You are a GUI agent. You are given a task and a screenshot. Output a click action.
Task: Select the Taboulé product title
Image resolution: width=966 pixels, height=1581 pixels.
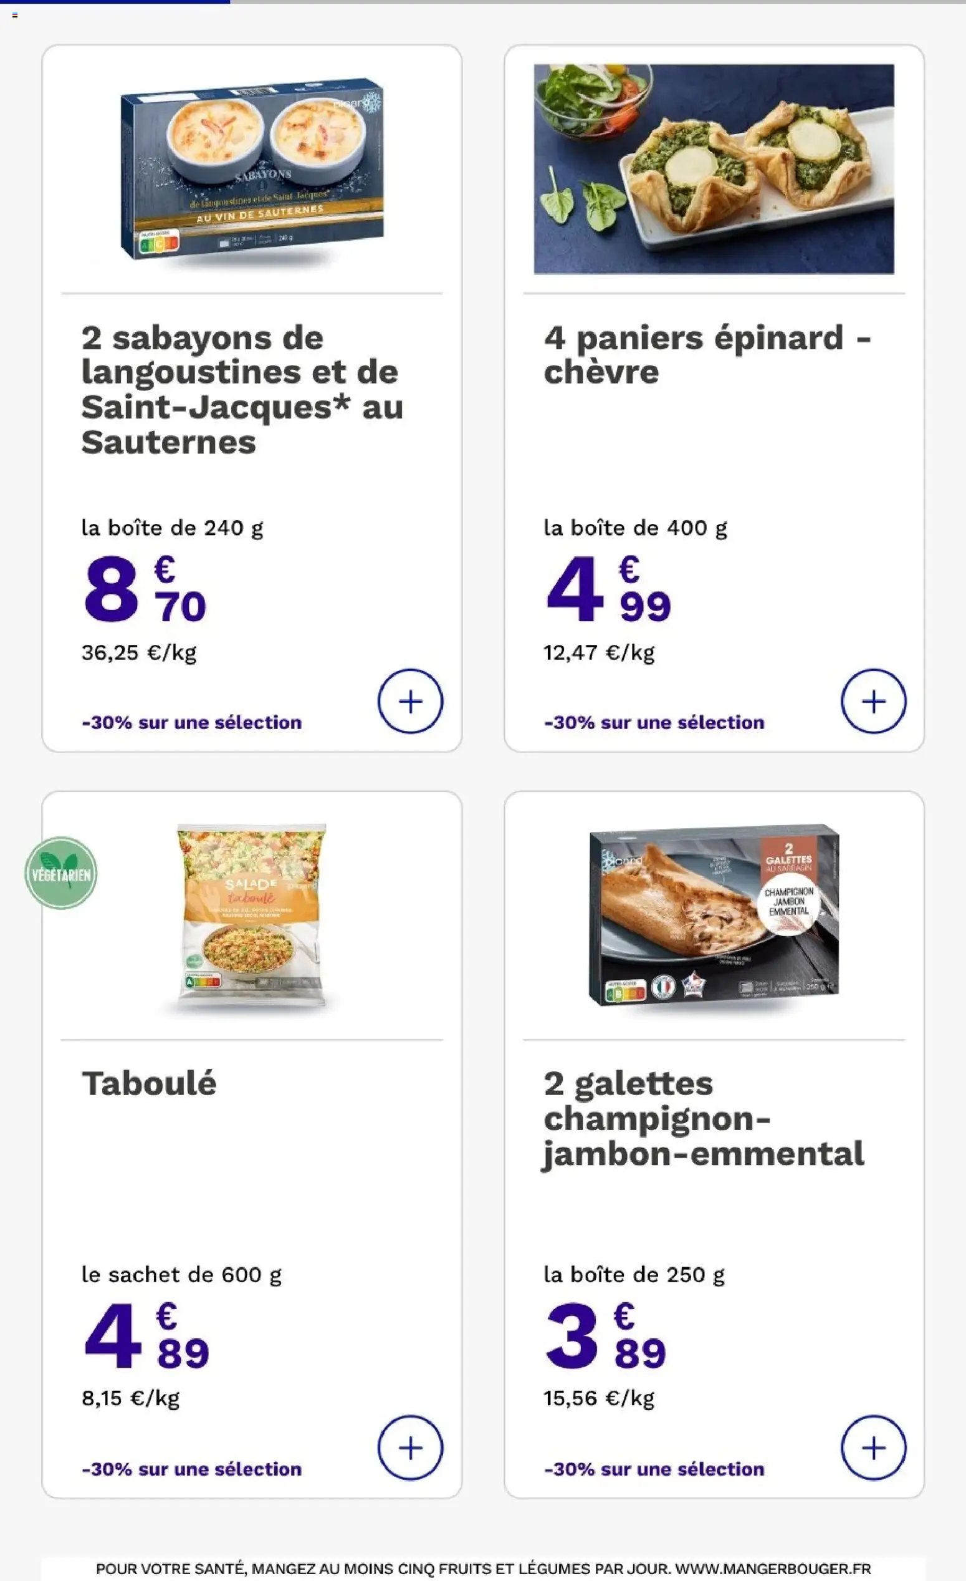149,1084
